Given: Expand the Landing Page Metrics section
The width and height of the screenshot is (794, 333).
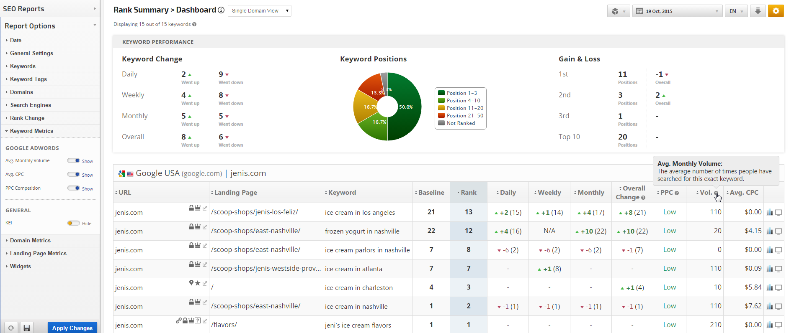Looking at the screenshot, I should point(38,253).
